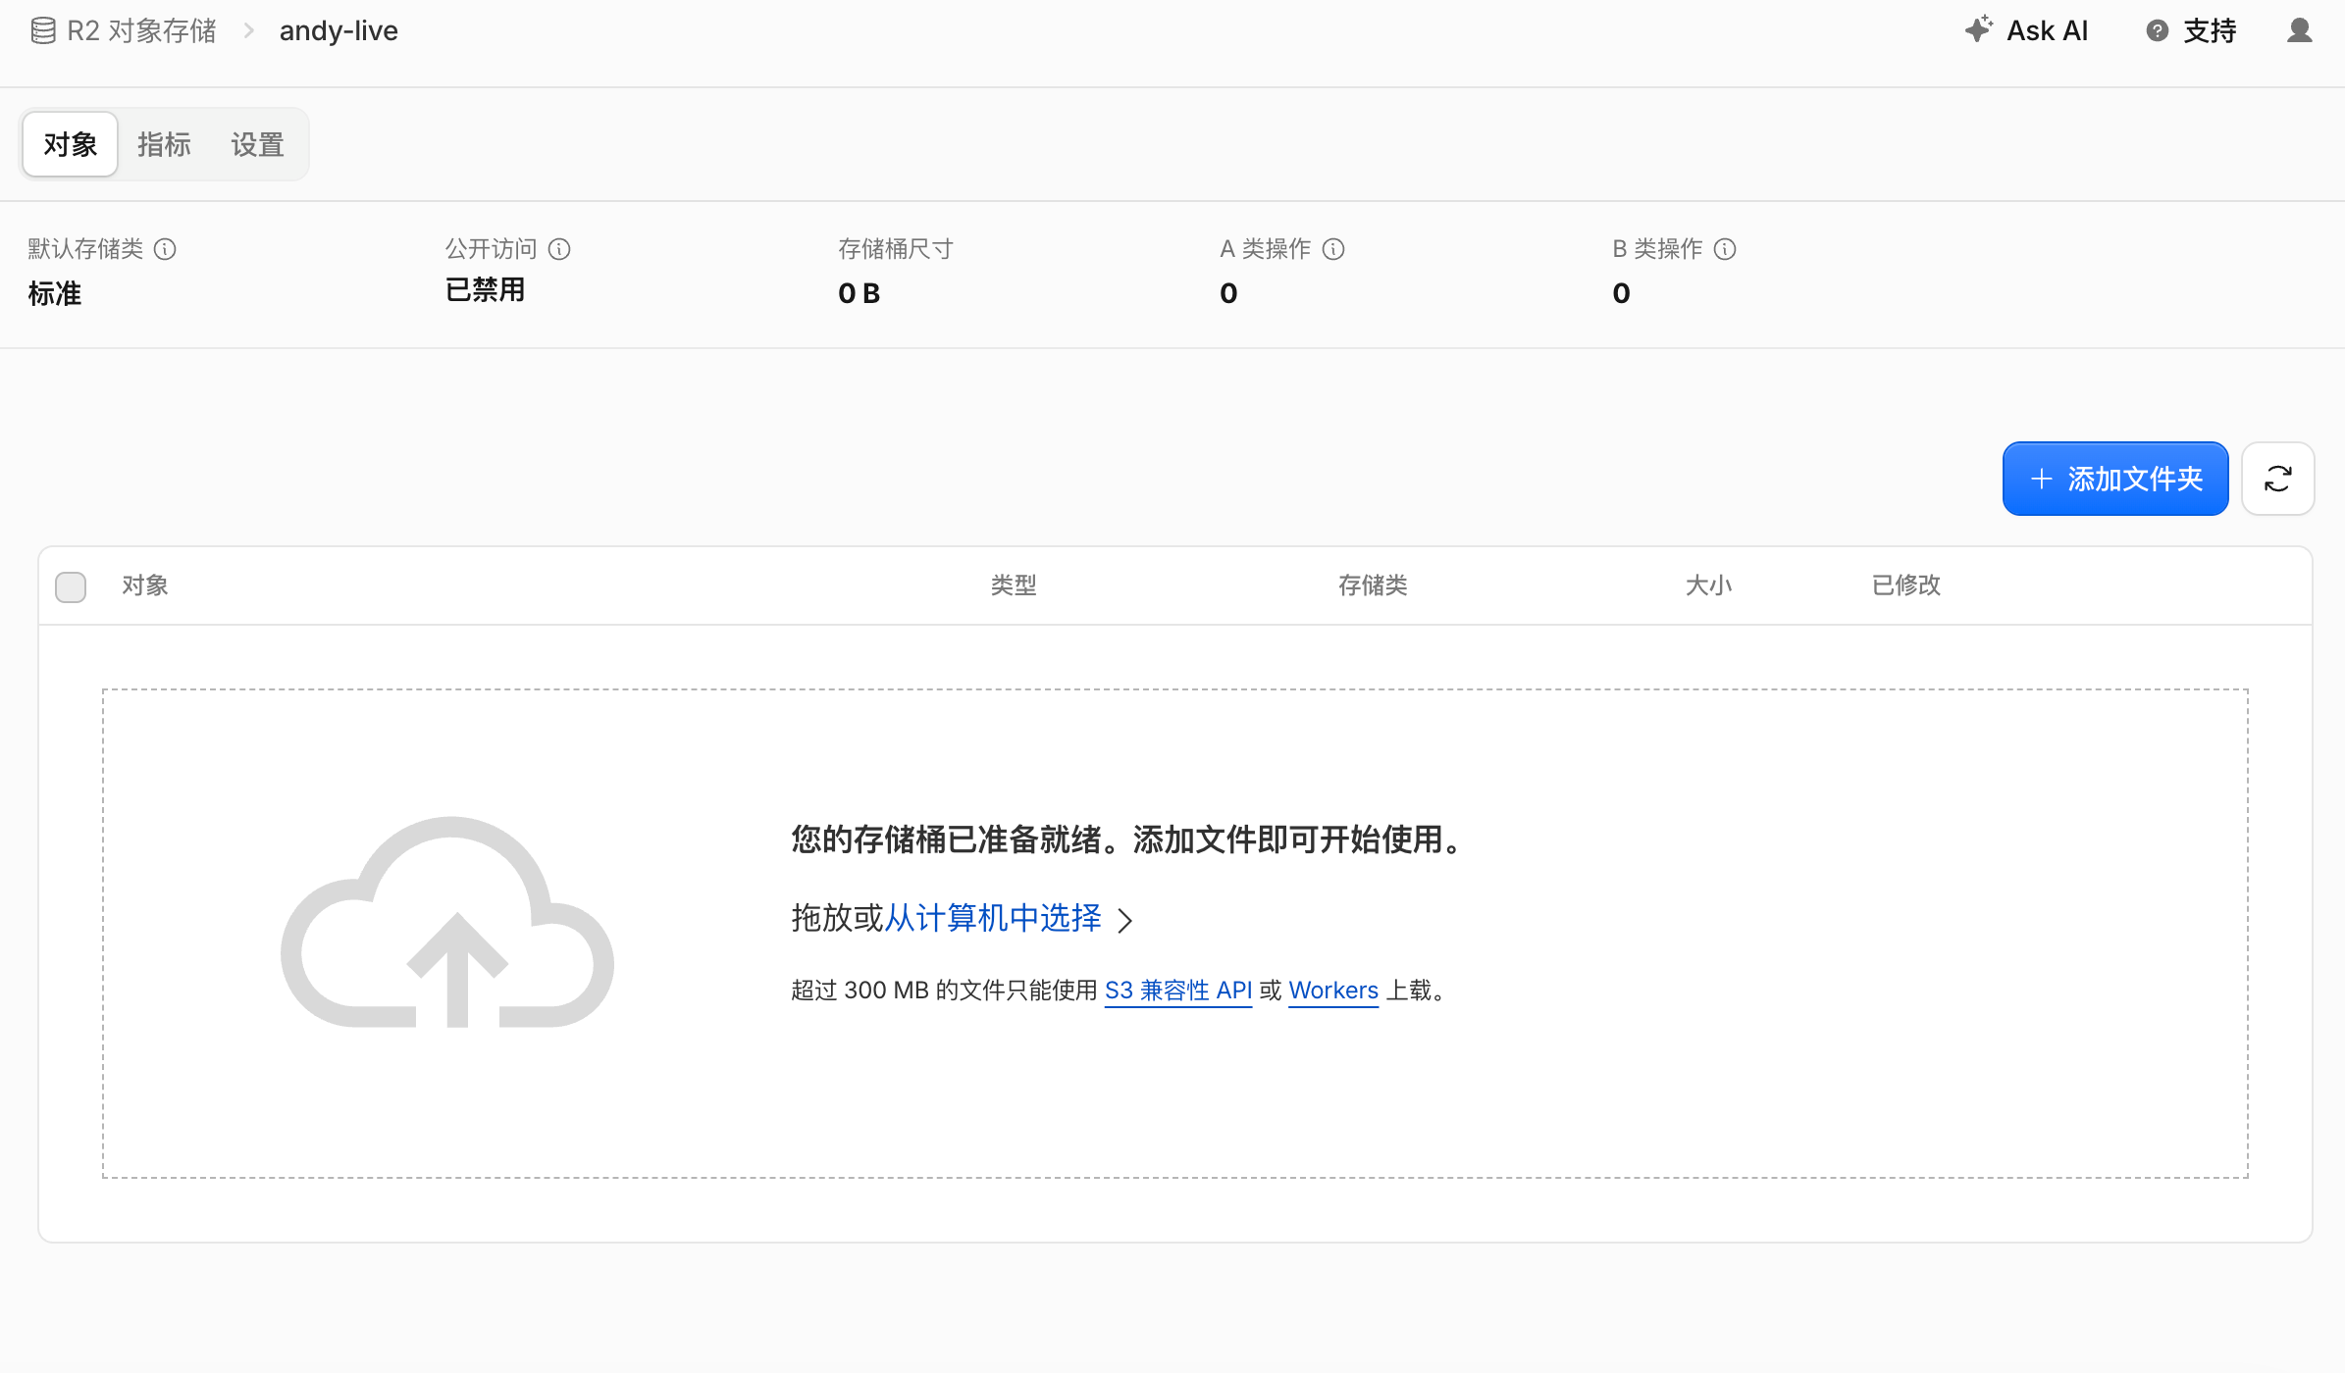Click the andy-live breadcrumb

[339, 31]
